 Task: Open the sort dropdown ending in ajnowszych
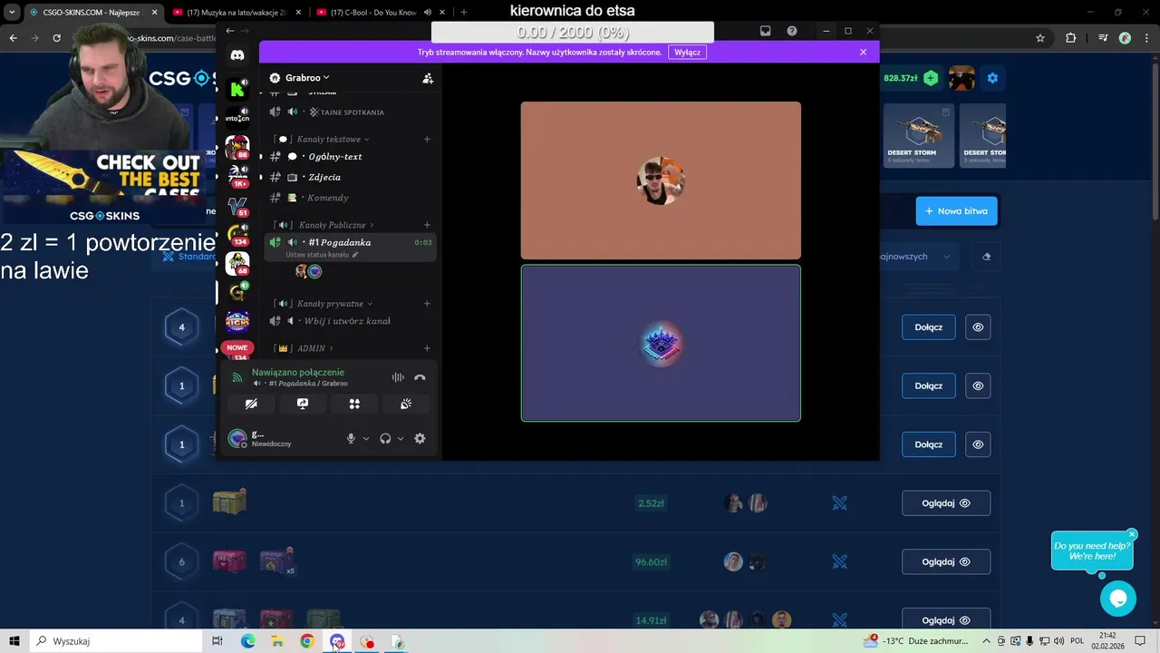(915, 257)
